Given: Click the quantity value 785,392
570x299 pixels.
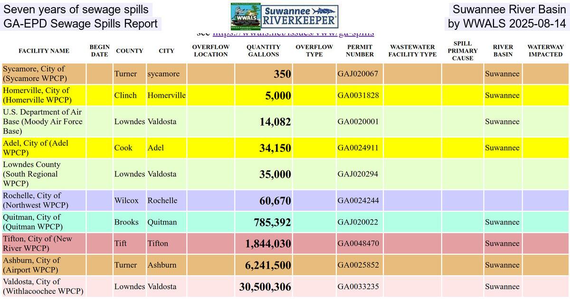Looking at the screenshot, I should click(x=272, y=223).
